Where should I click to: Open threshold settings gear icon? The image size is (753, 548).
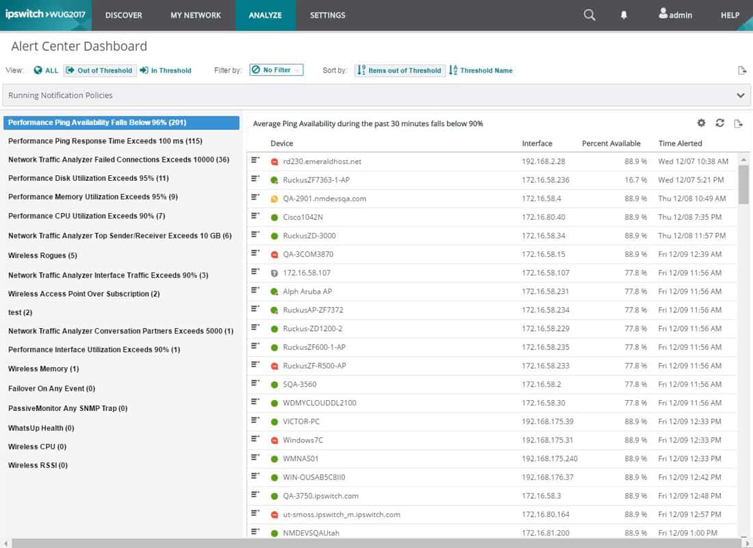(701, 123)
